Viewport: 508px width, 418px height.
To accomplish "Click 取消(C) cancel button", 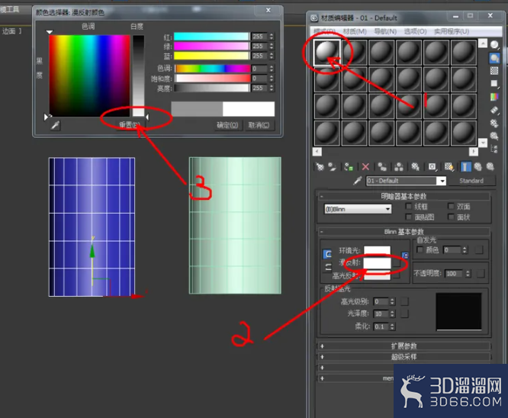I will (259, 125).
